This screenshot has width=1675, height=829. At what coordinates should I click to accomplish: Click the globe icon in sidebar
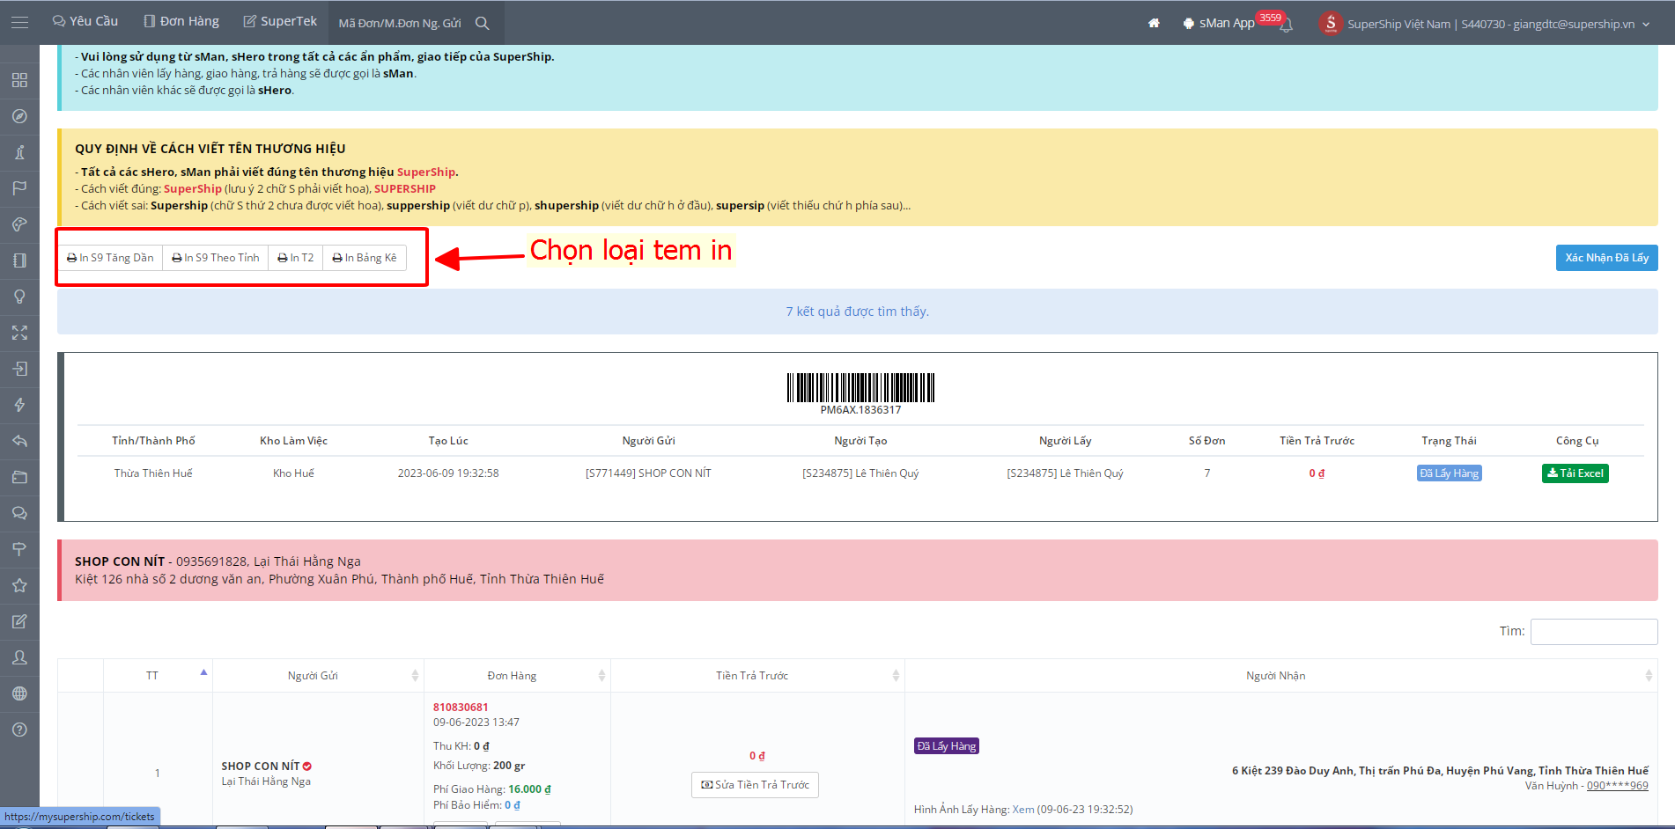[x=19, y=693]
